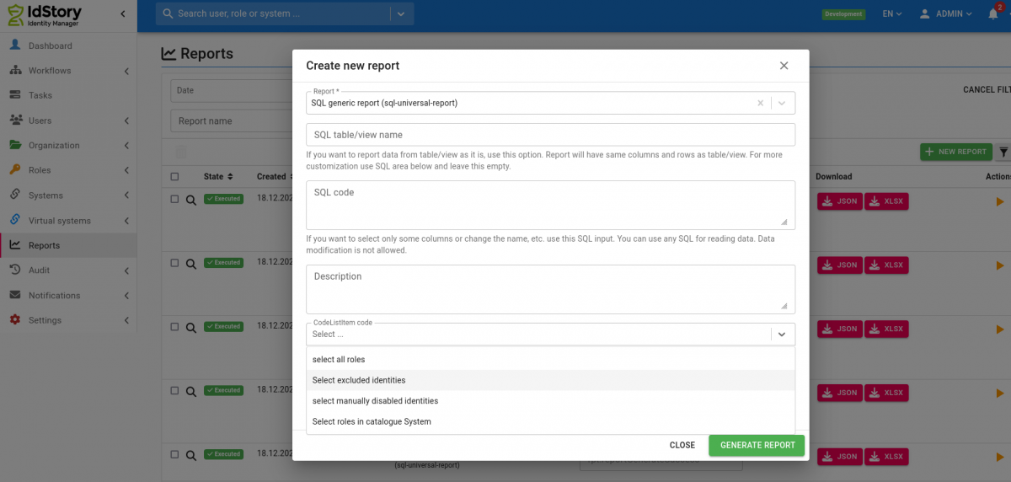
Task: Click the Audit history icon
Action: [x=15, y=270]
